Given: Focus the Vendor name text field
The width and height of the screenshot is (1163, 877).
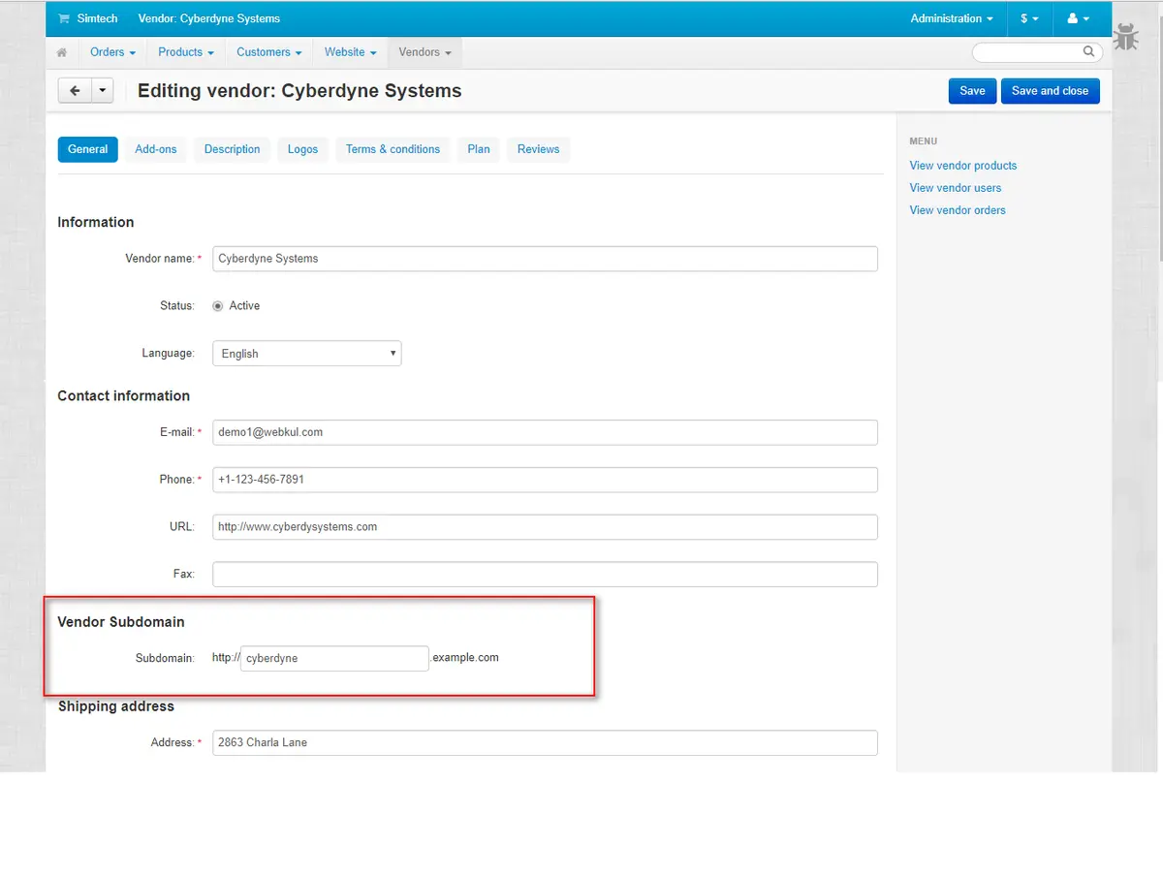Looking at the screenshot, I should 545,259.
